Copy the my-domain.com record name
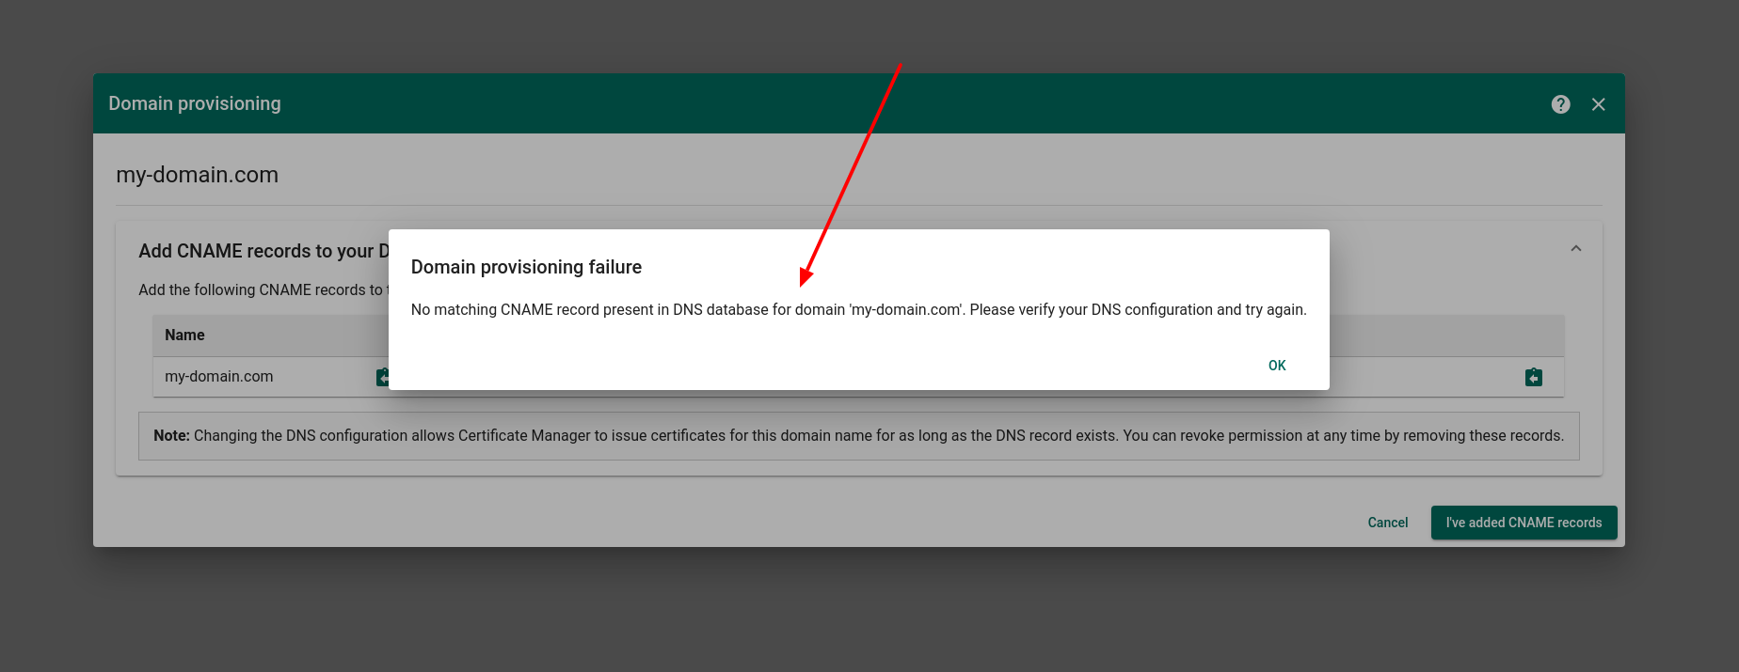 382,377
